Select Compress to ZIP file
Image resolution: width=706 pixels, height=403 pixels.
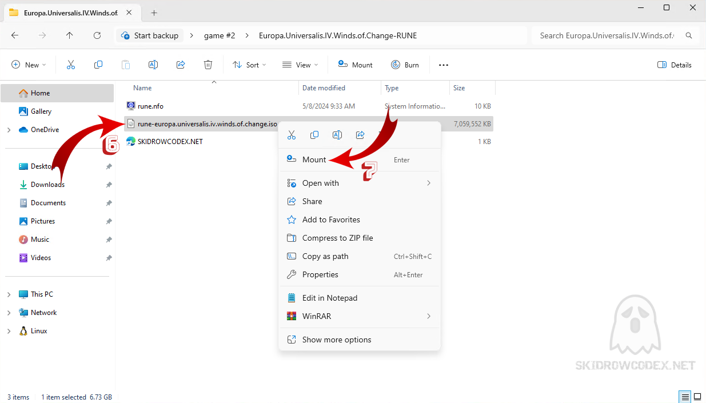pyautogui.click(x=360, y=238)
